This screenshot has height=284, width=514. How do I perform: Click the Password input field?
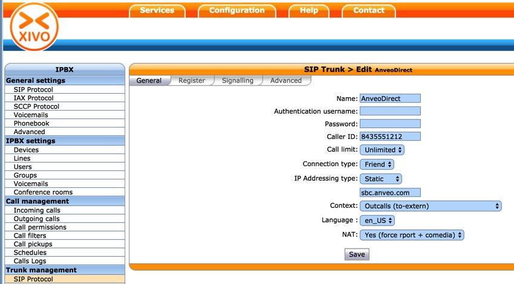click(390, 124)
